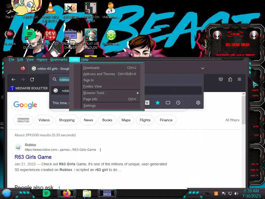Open the People also ask options dots
This screenshot has height=199, width=265.
pos(59,187)
